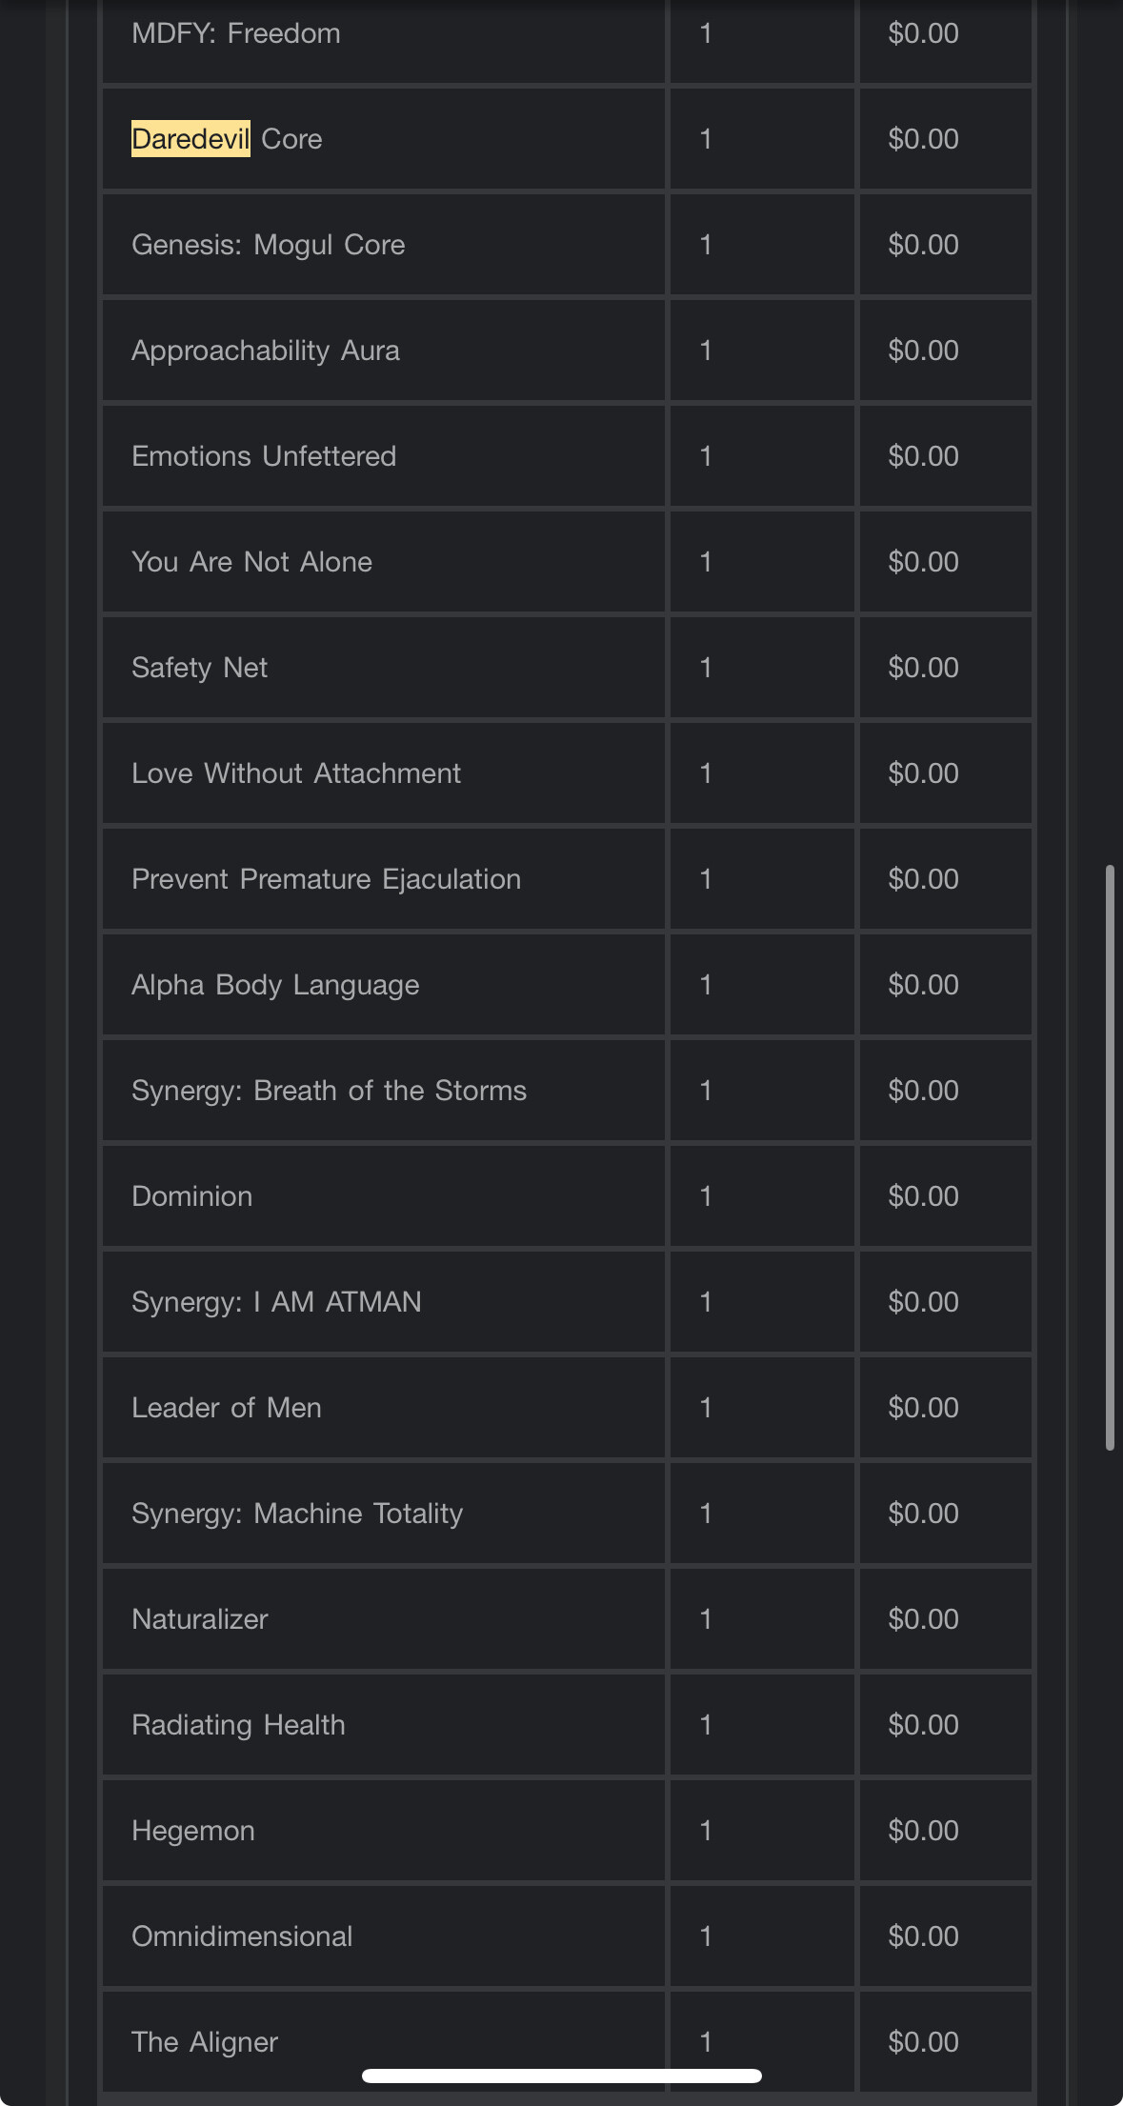
Task: Click Leader of Men product
Action: tap(226, 1408)
